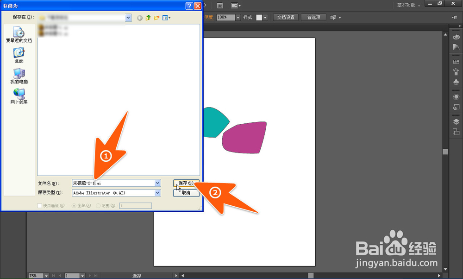The height and width of the screenshot is (279, 463).
Task: Jump to 桌面 location in dialog
Action: click(x=19, y=55)
